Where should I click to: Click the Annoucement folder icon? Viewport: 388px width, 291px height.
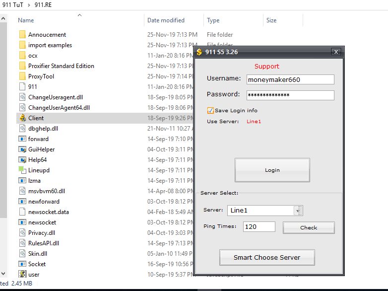click(22, 35)
